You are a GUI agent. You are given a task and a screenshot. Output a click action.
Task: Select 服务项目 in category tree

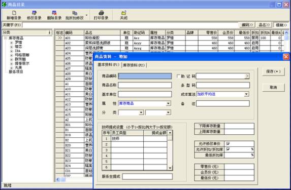[16, 71]
